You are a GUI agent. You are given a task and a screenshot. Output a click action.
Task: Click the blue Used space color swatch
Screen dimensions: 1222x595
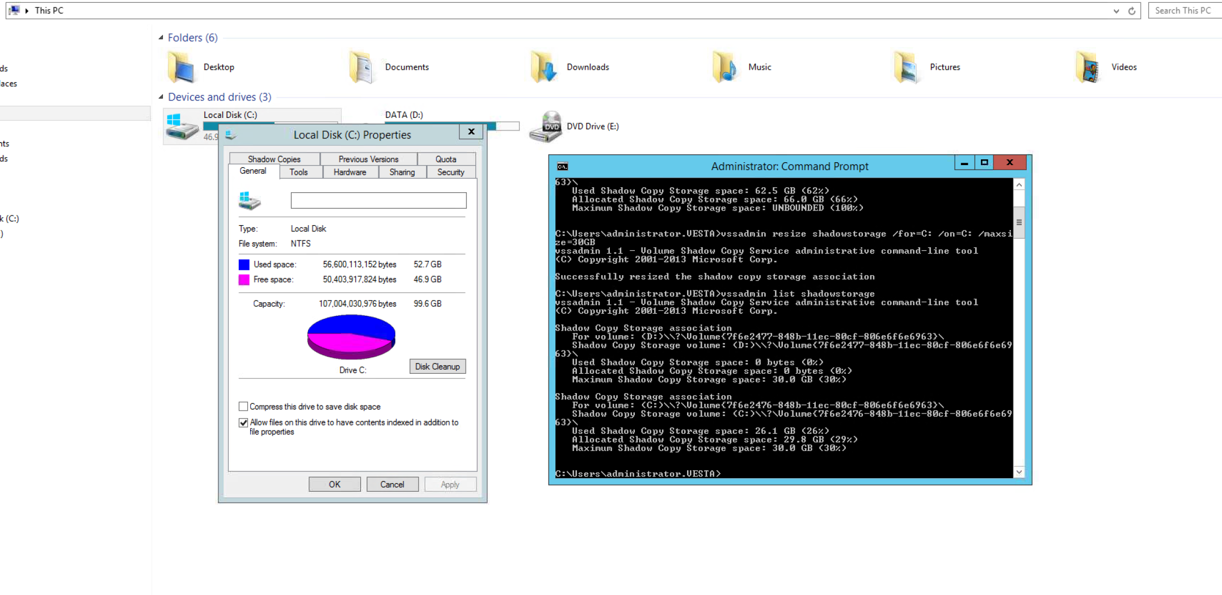(x=244, y=264)
